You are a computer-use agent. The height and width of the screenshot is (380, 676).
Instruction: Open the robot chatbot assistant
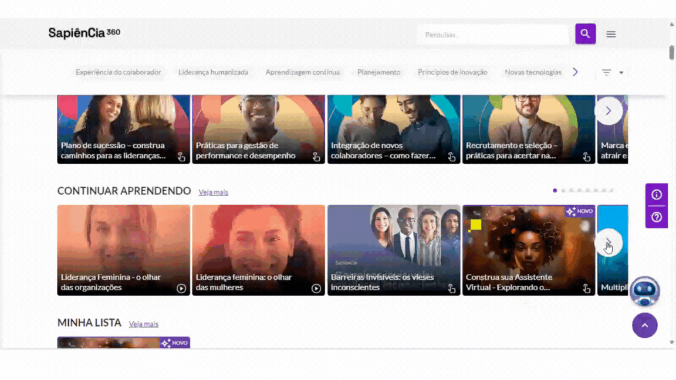pos(644,291)
